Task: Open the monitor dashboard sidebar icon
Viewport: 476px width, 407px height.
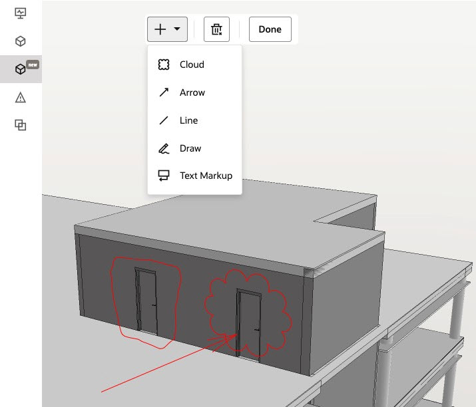Action: (21, 13)
